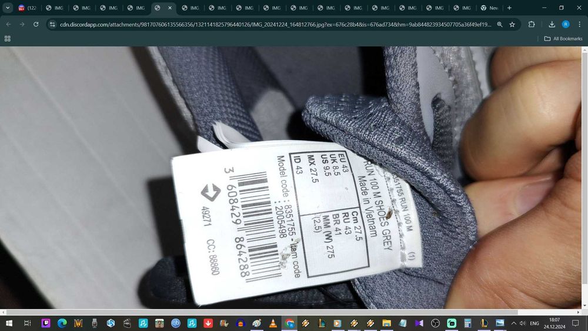
Task: Close the active image tab
Action: coord(170,8)
